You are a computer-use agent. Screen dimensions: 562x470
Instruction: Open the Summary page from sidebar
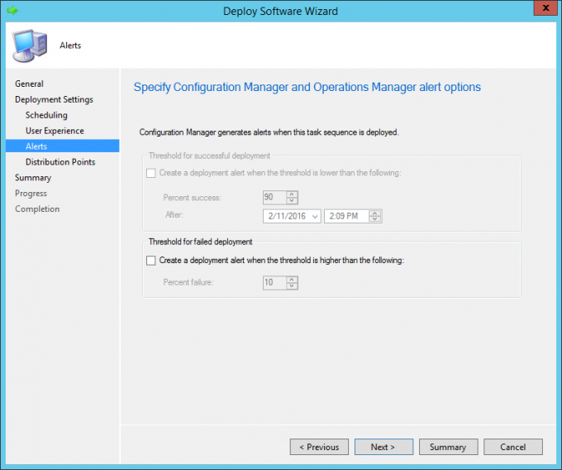[33, 178]
